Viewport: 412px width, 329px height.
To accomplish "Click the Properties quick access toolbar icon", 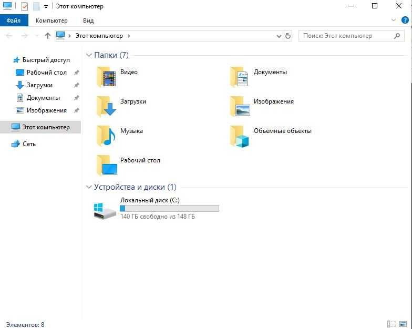I will [x=24, y=6].
